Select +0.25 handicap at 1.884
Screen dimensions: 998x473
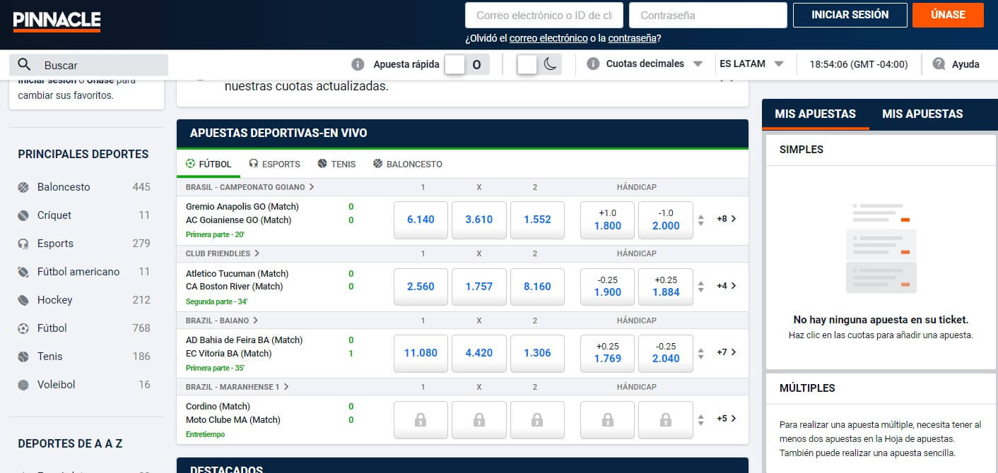pos(666,287)
